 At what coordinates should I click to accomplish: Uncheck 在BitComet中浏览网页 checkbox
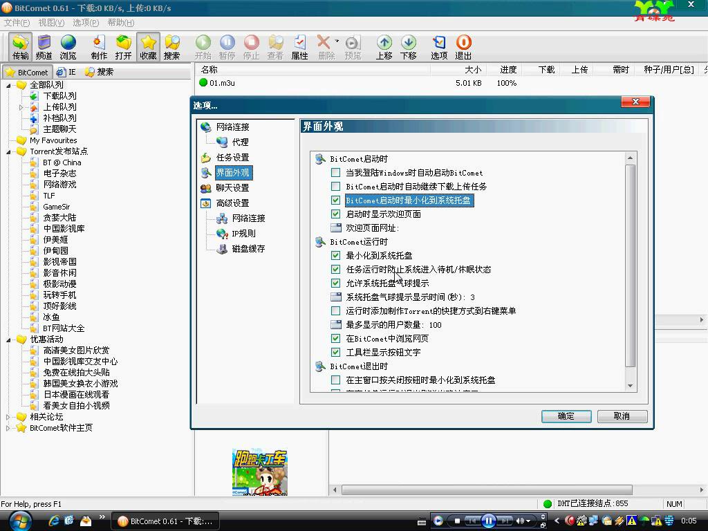click(x=335, y=338)
